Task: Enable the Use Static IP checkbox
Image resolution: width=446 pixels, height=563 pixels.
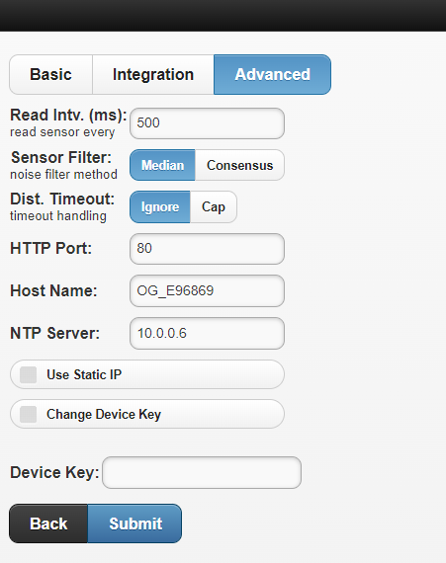Action: tap(28, 375)
